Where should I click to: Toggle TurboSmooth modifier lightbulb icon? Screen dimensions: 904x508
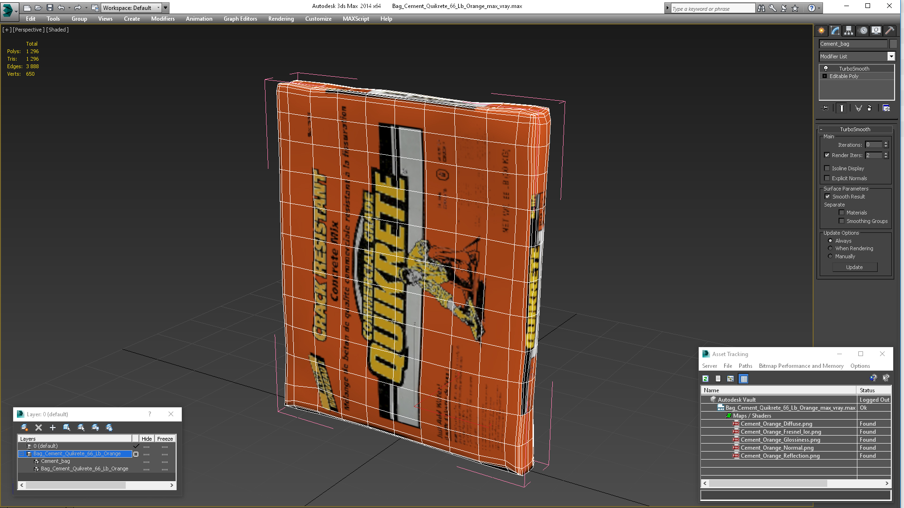tap(825, 69)
